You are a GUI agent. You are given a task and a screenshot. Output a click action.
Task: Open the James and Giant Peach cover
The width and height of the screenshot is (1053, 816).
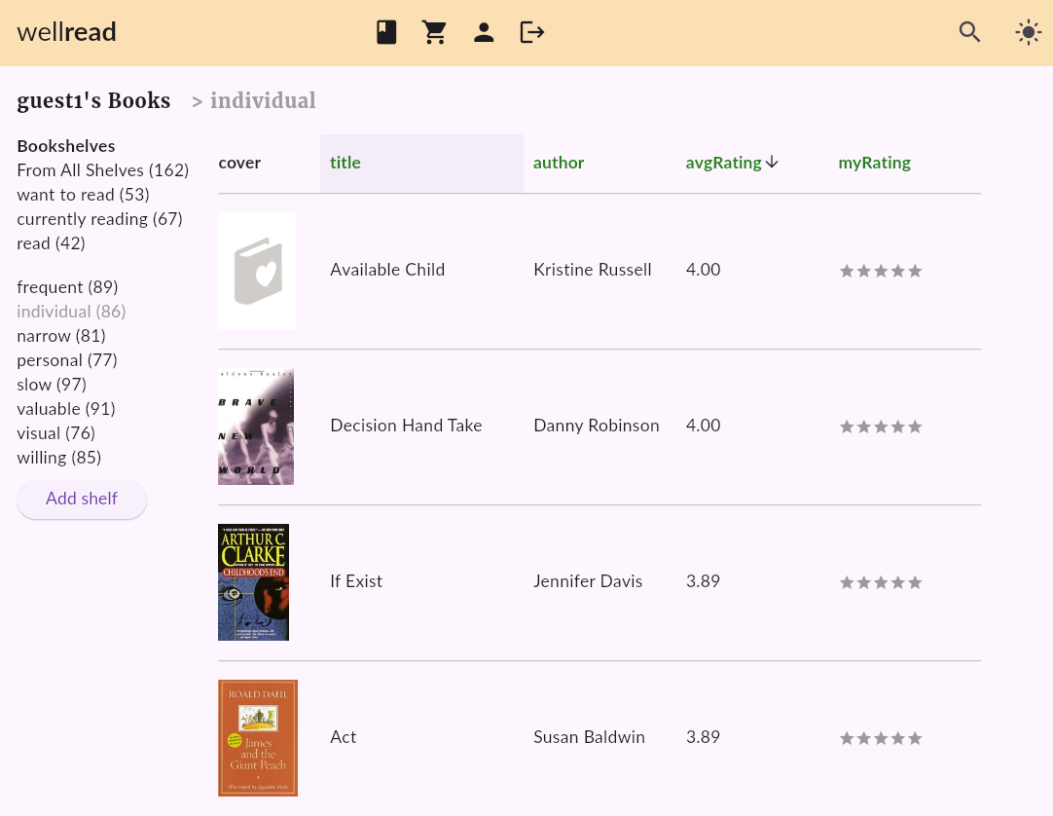coord(257,738)
